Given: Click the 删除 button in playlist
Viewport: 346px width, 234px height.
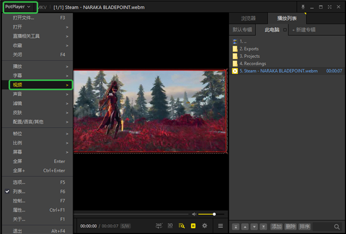Looking at the screenshot, I should click(291, 226).
